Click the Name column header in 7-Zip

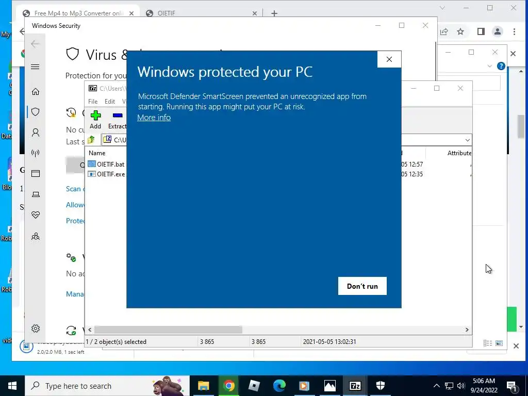tap(97, 153)
